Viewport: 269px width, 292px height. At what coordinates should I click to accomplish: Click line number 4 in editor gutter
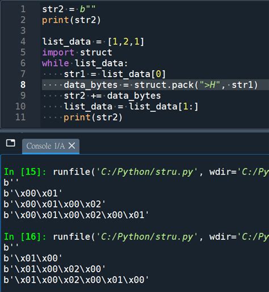pos(23,41)
